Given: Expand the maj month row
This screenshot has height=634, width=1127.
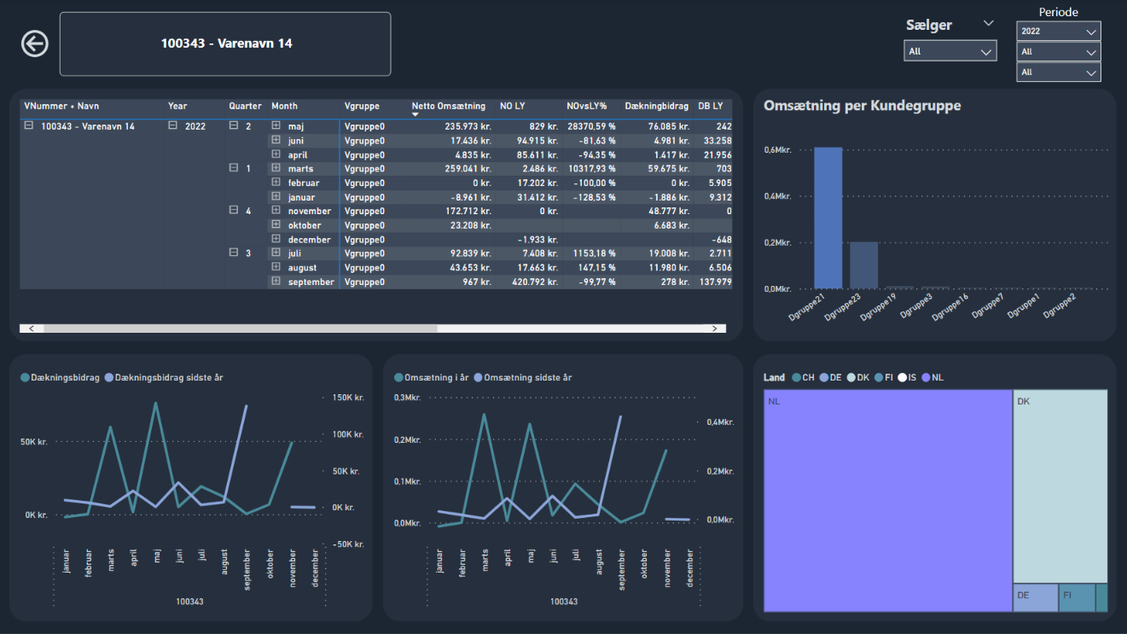Looking at the screenshot, I should pyautogui.click(x=276, y=126).
